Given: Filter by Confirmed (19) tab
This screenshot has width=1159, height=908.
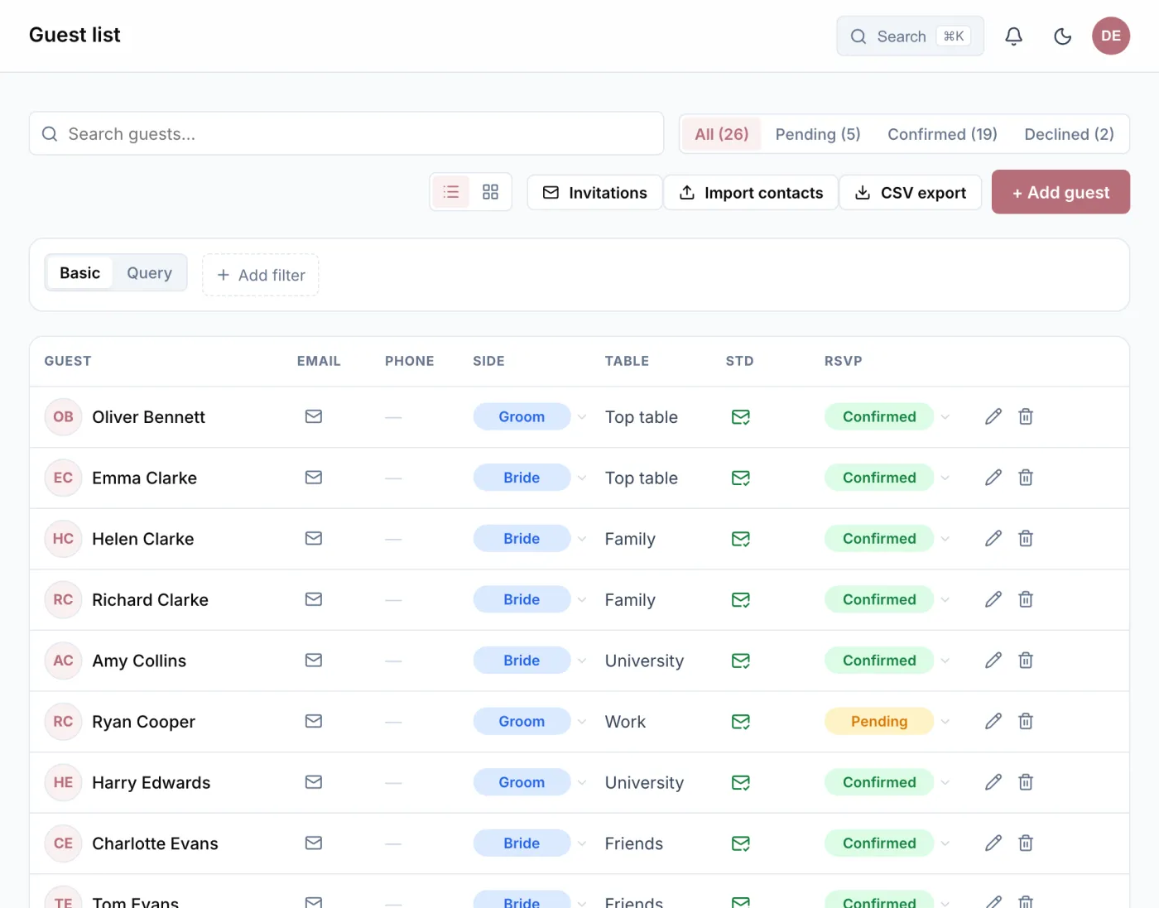Looking at the screenshot, I should click(942, 134).
